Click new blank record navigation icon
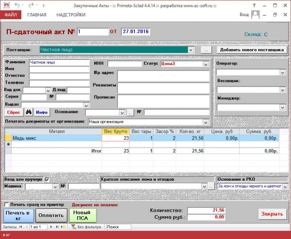 click(63, 227)
